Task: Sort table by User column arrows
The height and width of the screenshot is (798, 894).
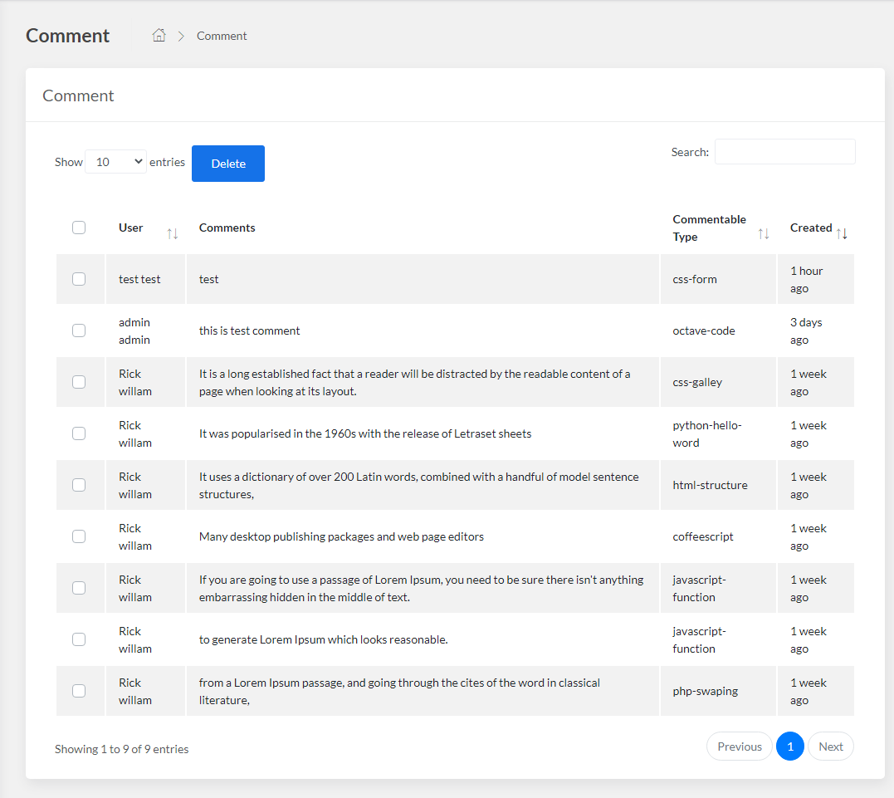Action: pyautogui.click(x=172, y=234)
